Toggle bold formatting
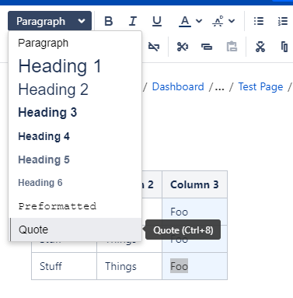Screen dimensions: 293x298 click(x=109, y=21)
